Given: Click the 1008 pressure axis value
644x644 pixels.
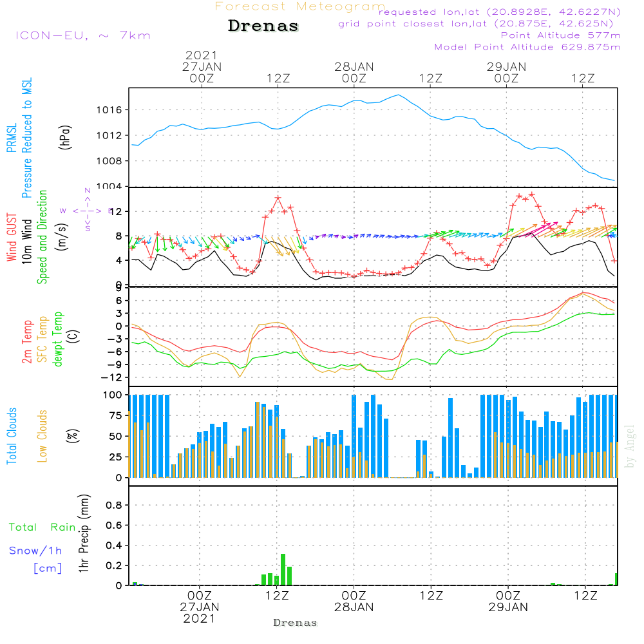Looking at the screenshot, I should (109, 161).
